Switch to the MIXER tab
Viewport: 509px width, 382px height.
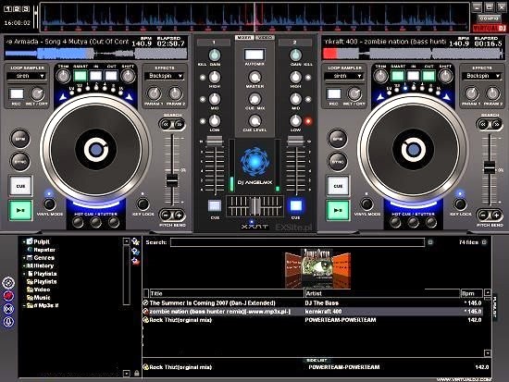click(244, 38)
